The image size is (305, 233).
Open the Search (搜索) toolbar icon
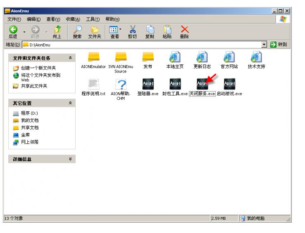click(77, 32)
